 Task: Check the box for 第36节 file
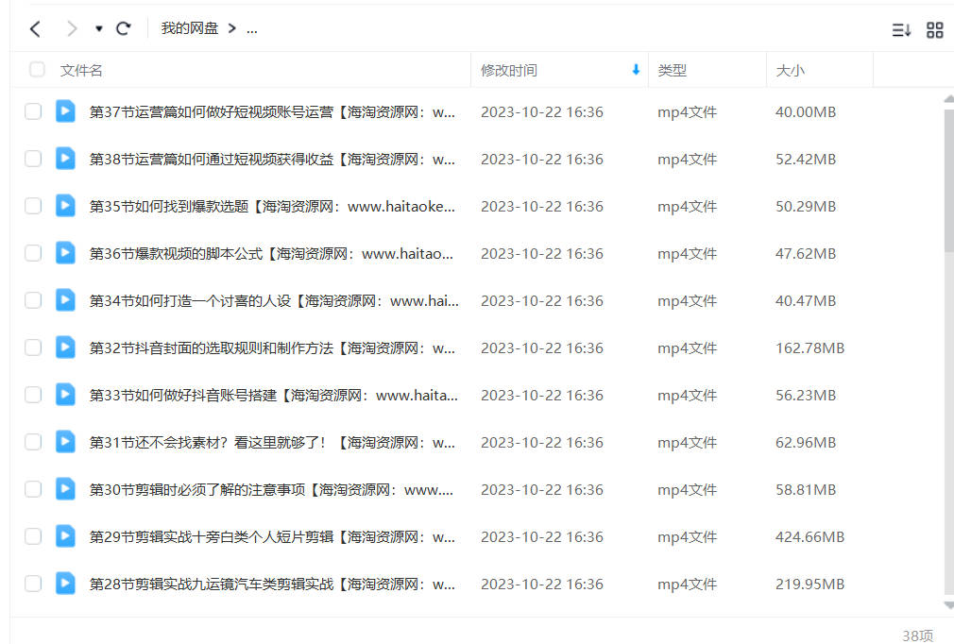[x=33, y=253]
